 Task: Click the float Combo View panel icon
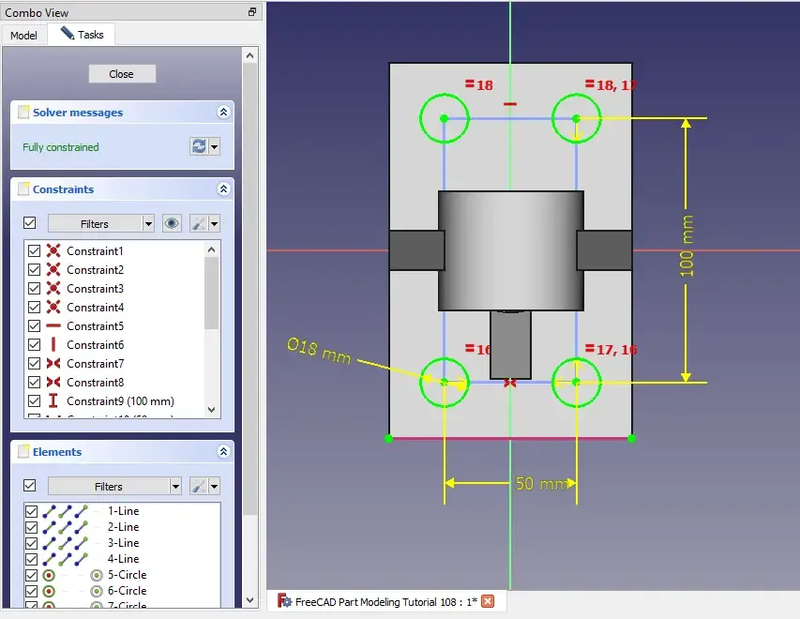click(252, 12)
